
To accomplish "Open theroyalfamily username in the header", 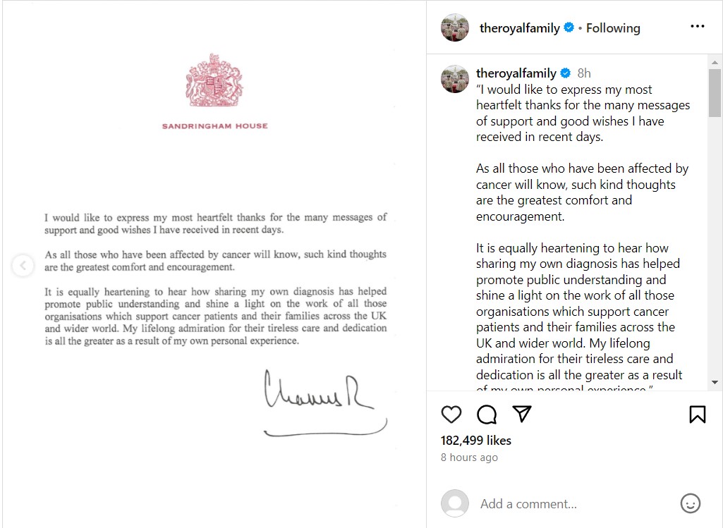I will pyautogui.click(x=519, y=28).
